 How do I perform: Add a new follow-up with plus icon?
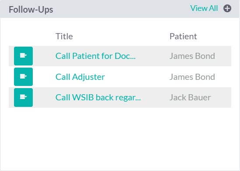click(x=227, y=8)
